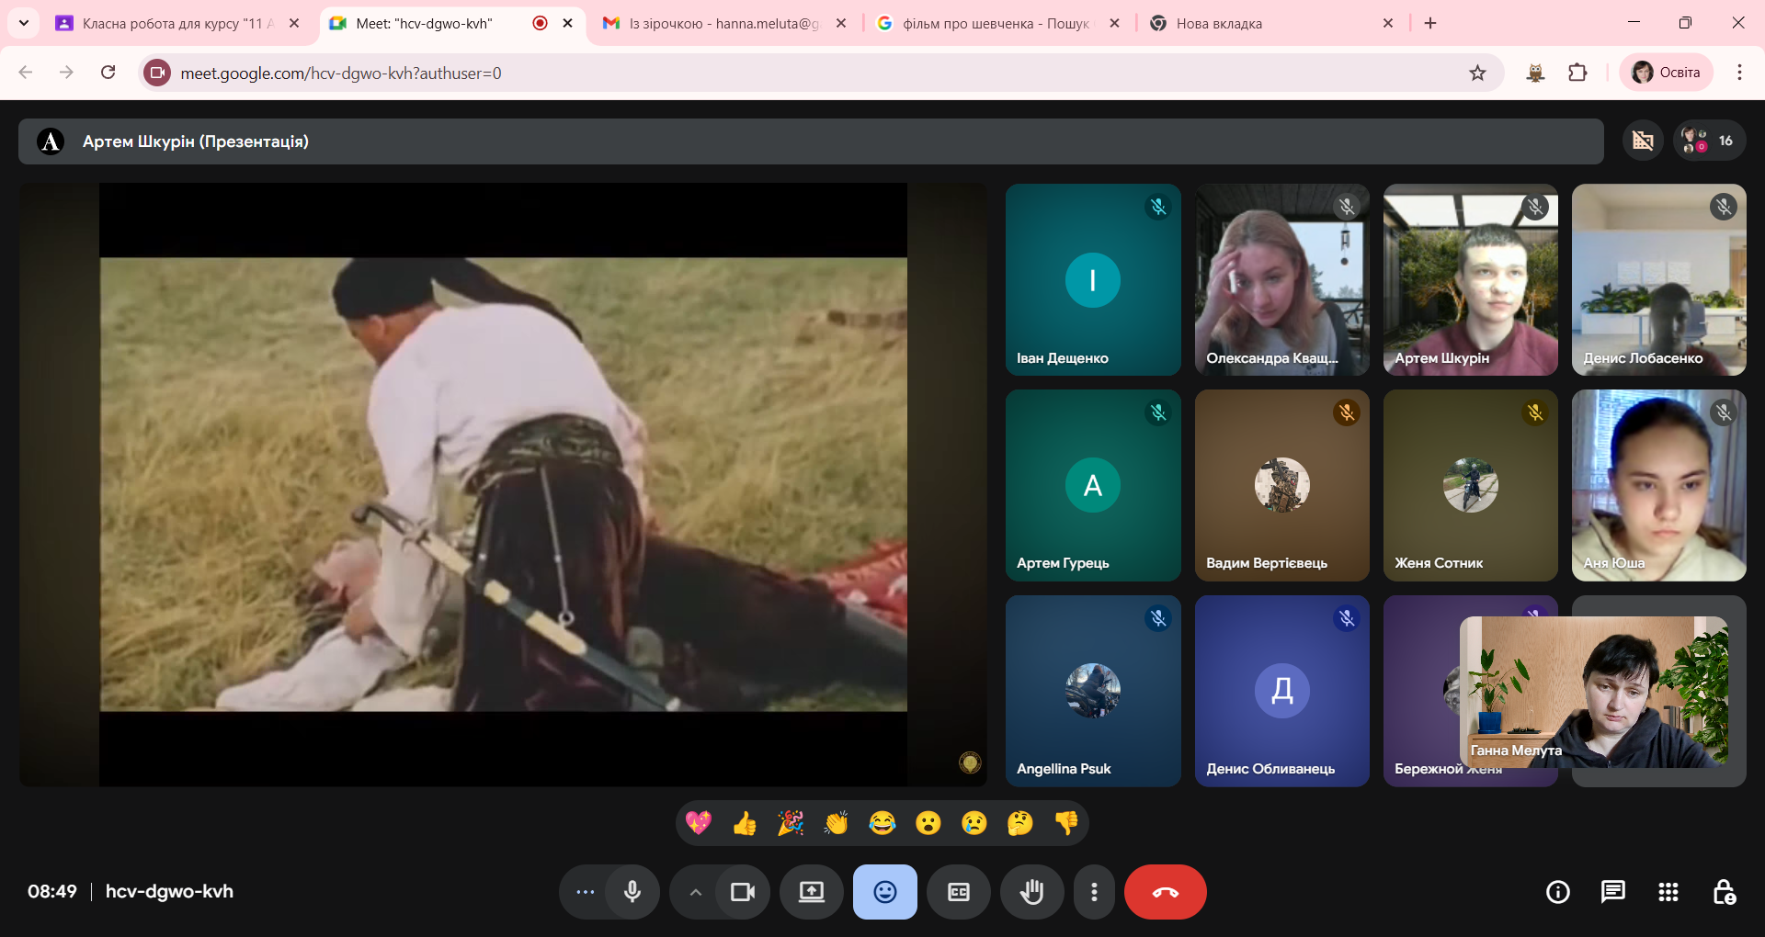Open the tab search dropdown
The height and width of the screenshot is (937, 1765).
(24, 24)
